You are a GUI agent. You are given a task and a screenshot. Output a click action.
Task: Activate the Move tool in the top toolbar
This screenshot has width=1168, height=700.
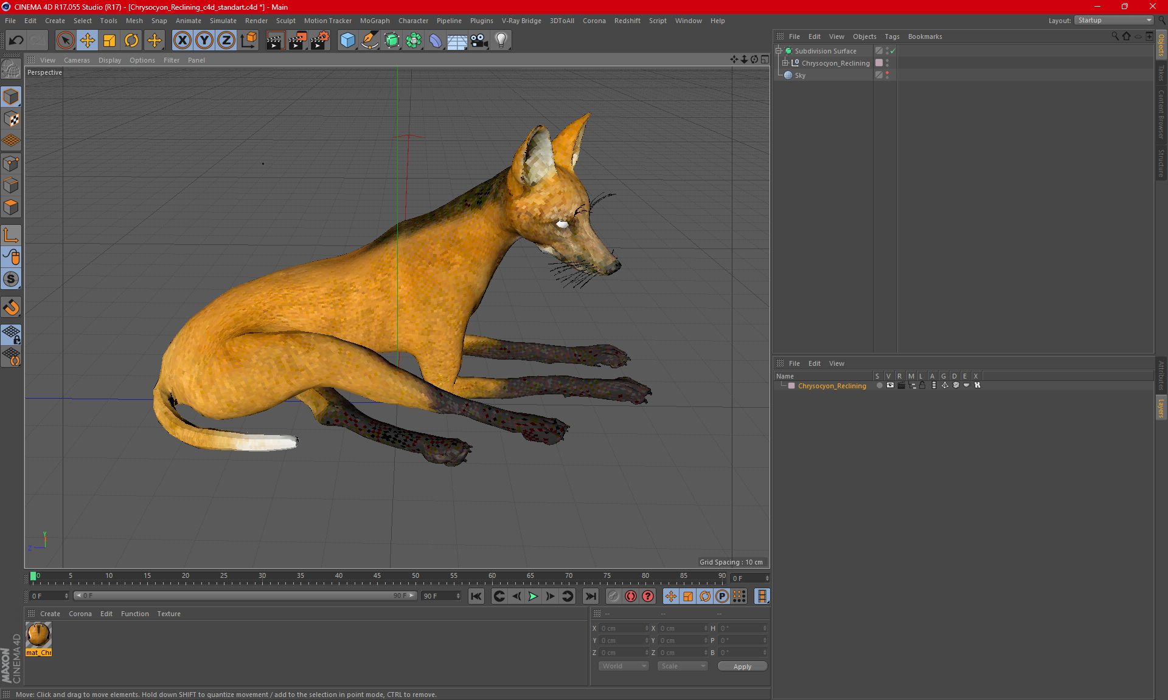(x=88, y=41)
